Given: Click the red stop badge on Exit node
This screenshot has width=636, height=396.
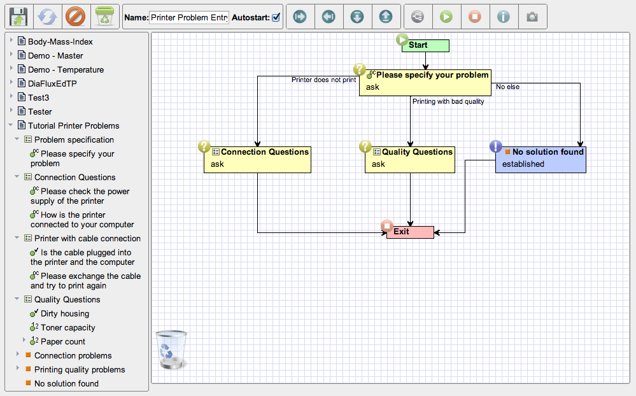Looking at the screenshot, I should pyautogui.click(x=387, y=226).
